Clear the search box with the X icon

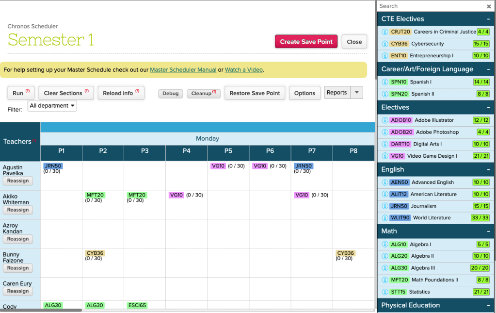(488, 6)
